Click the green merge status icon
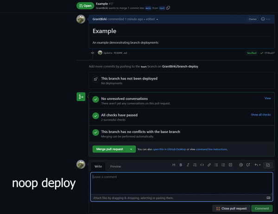The width and height of the screenshot is (278, 214). pyautogui.click(x=81, y=97)
